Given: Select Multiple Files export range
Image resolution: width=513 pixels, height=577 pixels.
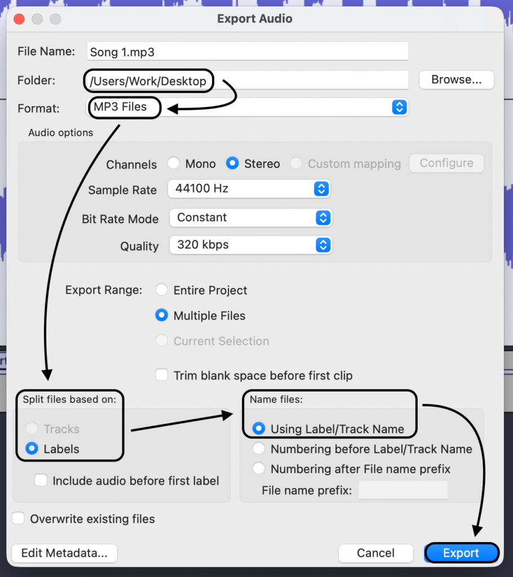Looking at the screenshot, I should pyautogui.click(x=162, y=316).
